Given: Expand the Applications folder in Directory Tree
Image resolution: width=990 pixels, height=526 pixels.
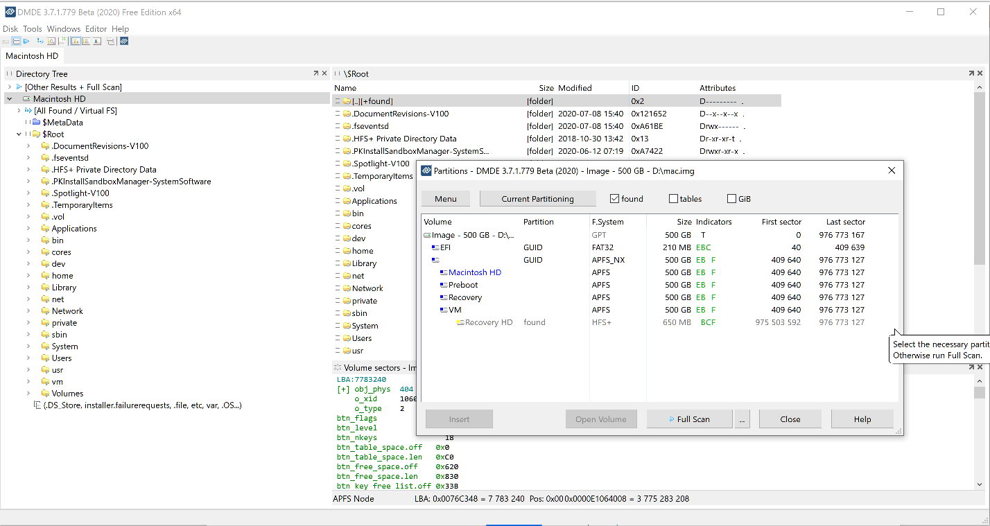Looking at the screenshot, I should pyautogui.click(x=28, y=229).
